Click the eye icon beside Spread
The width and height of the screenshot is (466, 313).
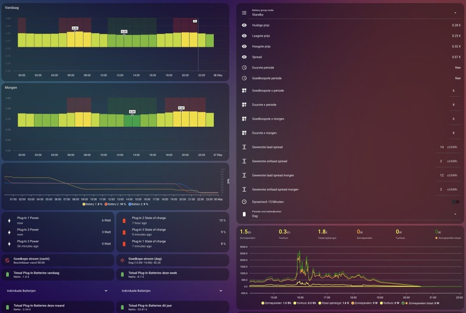point(244,57)
